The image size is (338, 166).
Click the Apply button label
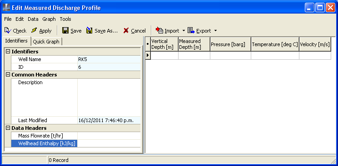[x=45, y=31]
